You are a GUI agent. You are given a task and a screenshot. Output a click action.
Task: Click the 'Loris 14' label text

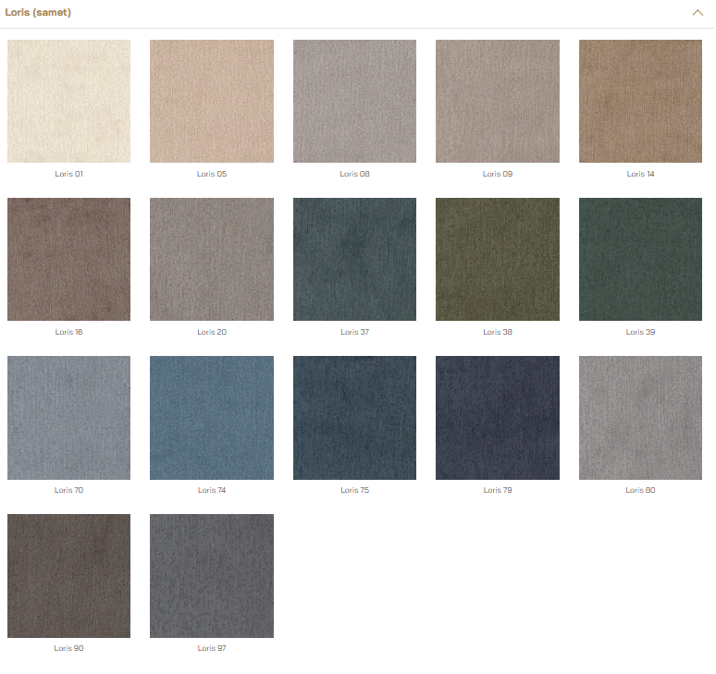[641, 174]
